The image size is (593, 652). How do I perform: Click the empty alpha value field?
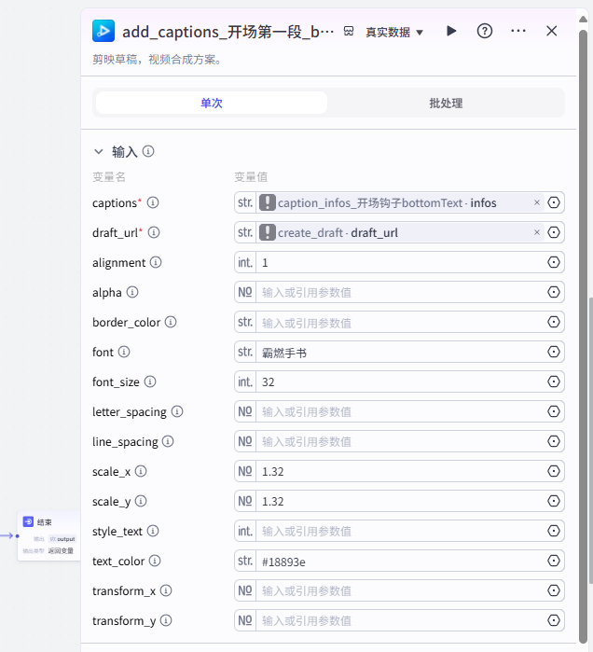tap(401, 292)
